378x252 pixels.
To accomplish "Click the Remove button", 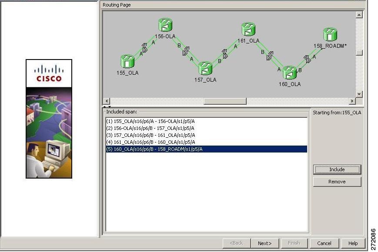I will click(337, 182).
